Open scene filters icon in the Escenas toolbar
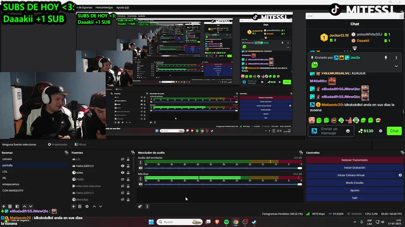The height and width of the screenshot is (227, 405). point(17,207)
